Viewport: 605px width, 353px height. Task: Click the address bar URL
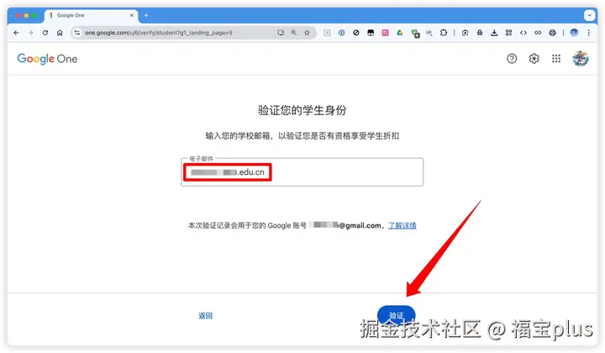point(159,33)
